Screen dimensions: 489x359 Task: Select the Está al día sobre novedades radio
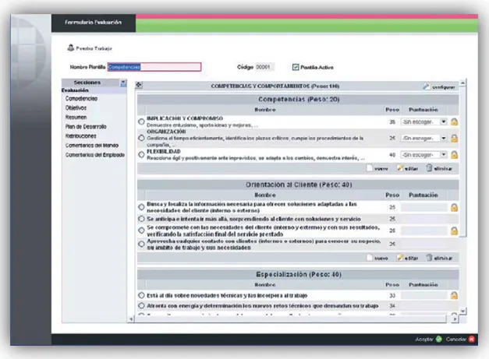[141, 295]
